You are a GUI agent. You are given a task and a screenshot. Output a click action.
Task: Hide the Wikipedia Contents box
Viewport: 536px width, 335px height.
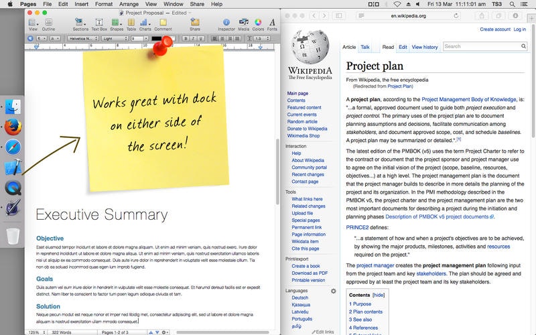click(x=379, y=295)
